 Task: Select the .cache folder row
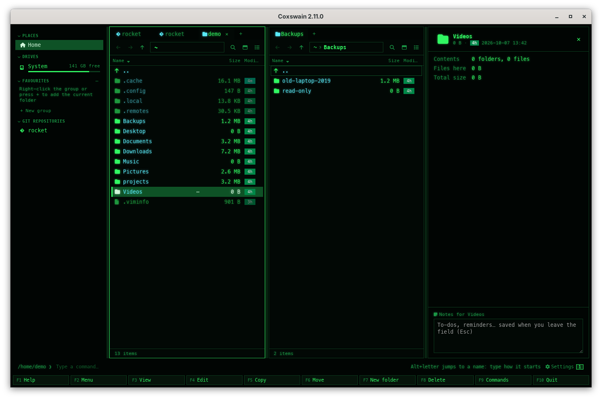pos(187,81)
